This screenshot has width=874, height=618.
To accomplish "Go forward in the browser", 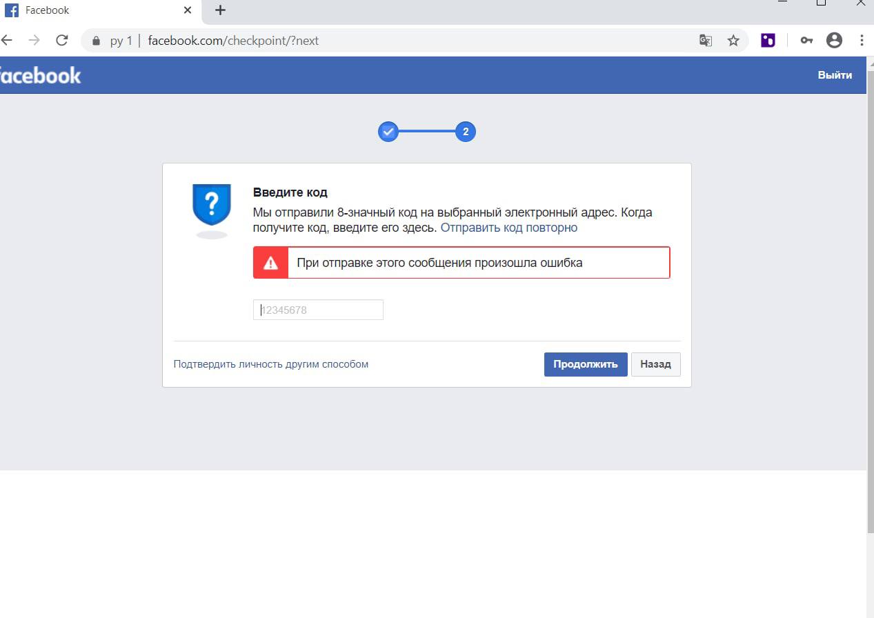I will click(x=34, y=41).
